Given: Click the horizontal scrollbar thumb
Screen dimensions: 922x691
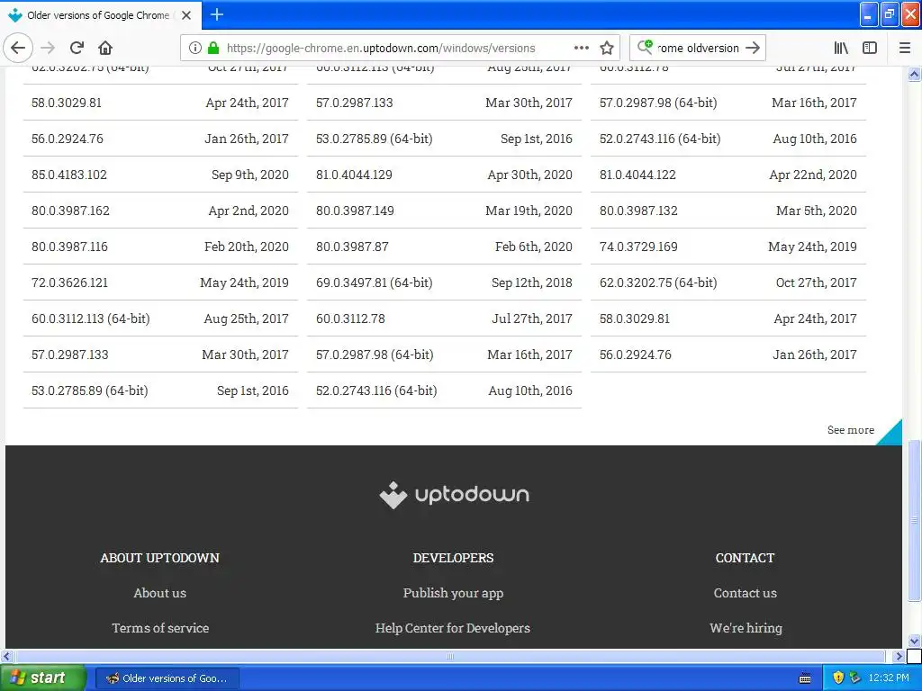Looking at the screenshot, I should [450, 656].
